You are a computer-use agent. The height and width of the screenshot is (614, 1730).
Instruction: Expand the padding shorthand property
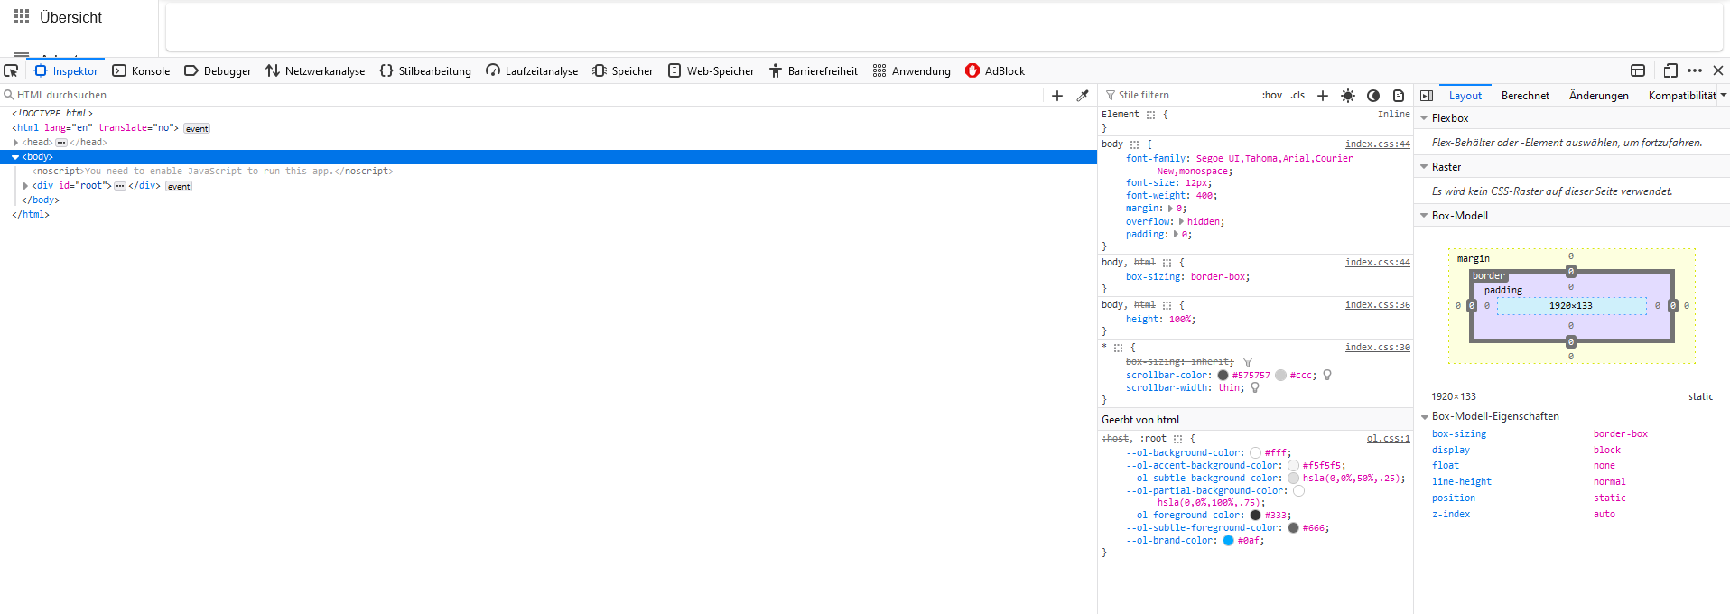(x=1176, y=234)
